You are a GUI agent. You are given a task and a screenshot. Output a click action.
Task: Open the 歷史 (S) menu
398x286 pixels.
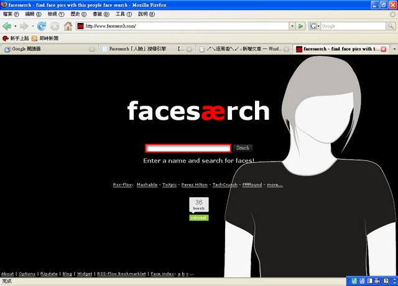click(x=78, y=14)
